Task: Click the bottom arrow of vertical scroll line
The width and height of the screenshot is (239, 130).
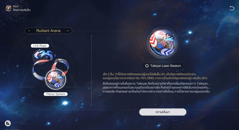Action: [x=91, y=105]
